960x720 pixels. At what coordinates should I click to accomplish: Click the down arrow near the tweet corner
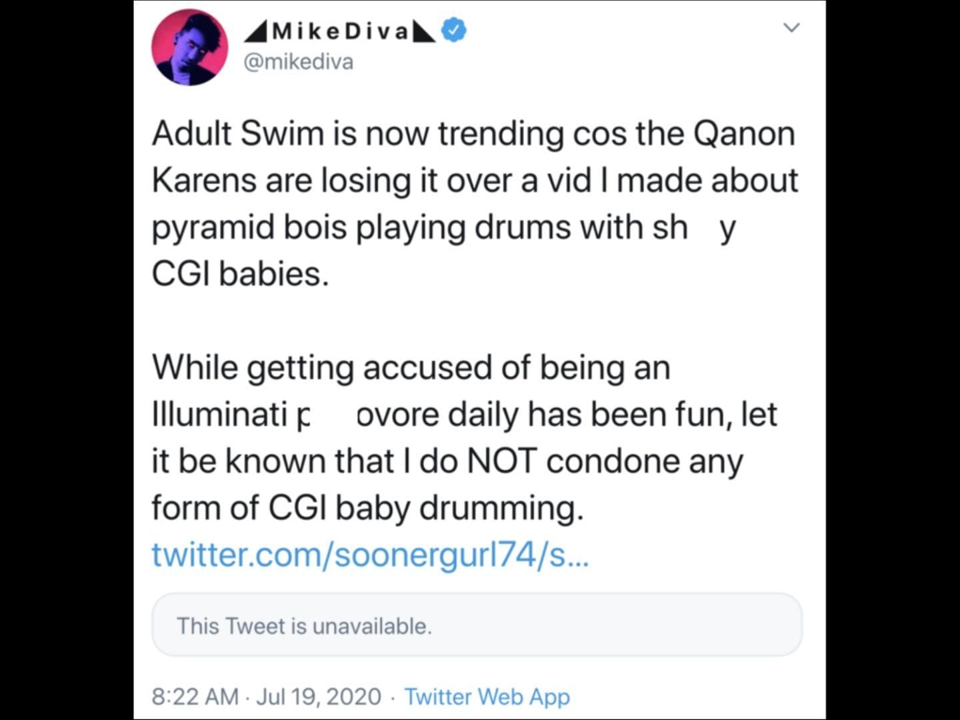tap(791, 28)
